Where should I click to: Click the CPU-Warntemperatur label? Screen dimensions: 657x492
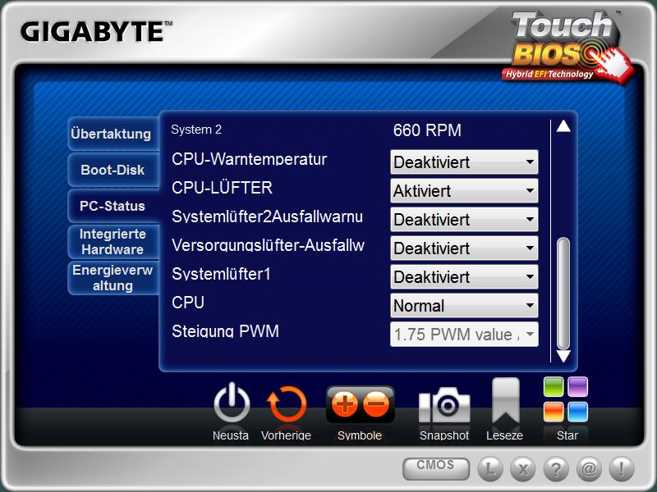pos(250,159)
